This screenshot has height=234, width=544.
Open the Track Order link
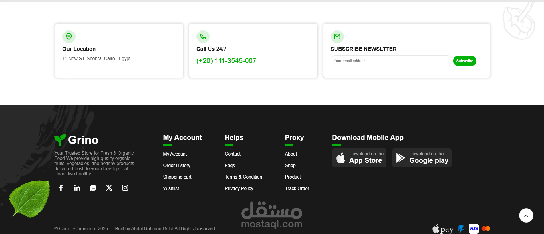297,188
